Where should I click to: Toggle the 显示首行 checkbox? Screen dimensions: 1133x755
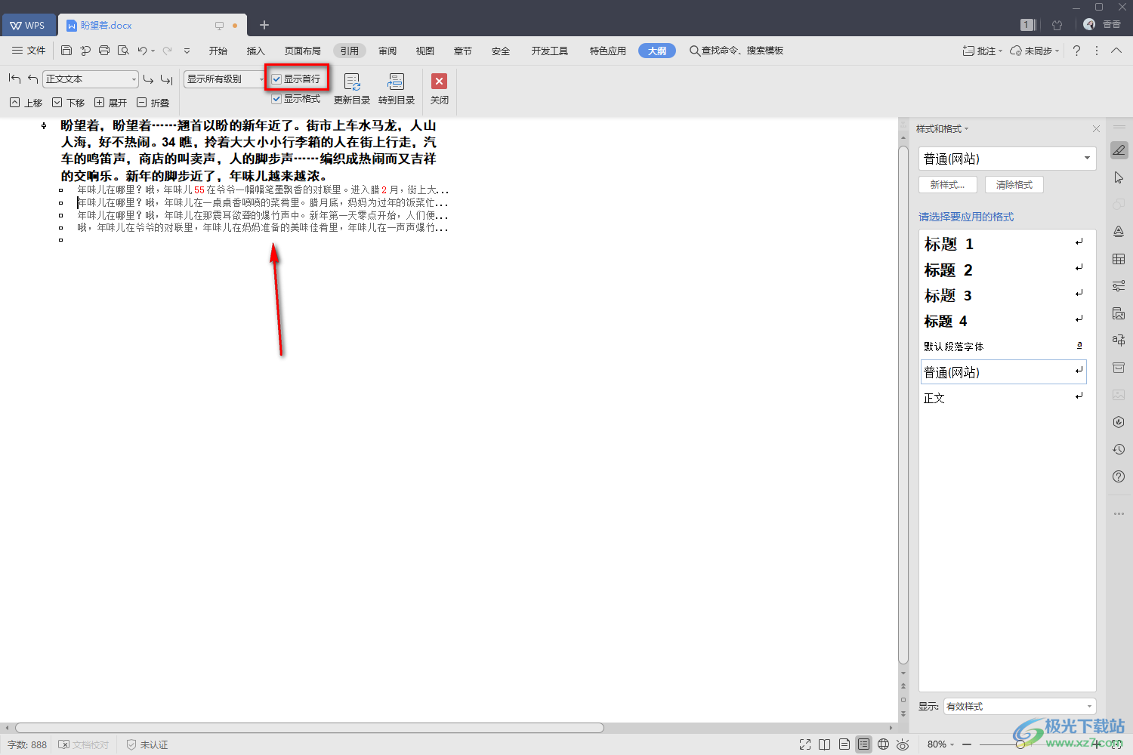tap(276, 79)
